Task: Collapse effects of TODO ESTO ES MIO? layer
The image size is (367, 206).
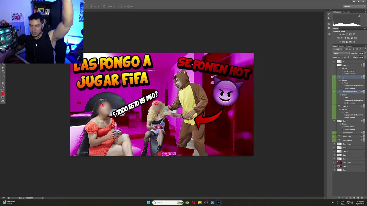Action: [364, 92]
